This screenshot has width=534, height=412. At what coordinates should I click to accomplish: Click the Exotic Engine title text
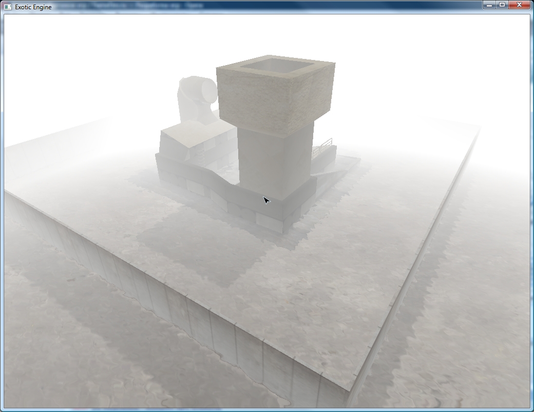click(33, 8)
